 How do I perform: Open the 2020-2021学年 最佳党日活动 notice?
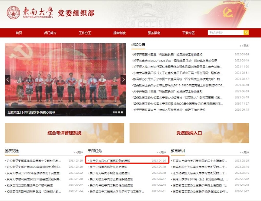coord(175,61)
